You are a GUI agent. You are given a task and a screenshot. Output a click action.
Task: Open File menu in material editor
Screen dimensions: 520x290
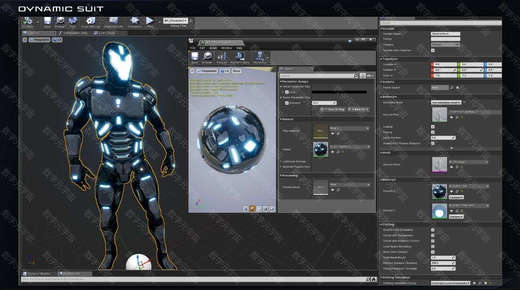point(193,48)
